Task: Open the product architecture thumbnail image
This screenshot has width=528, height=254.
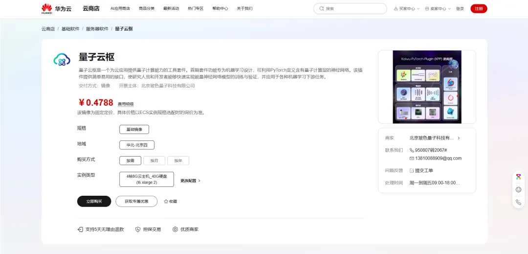Action: coord(427,87)
